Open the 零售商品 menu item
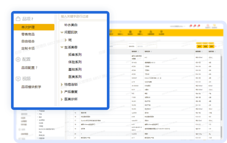The image size is (227, 143). pyautogui.click(x=28, y=34)
